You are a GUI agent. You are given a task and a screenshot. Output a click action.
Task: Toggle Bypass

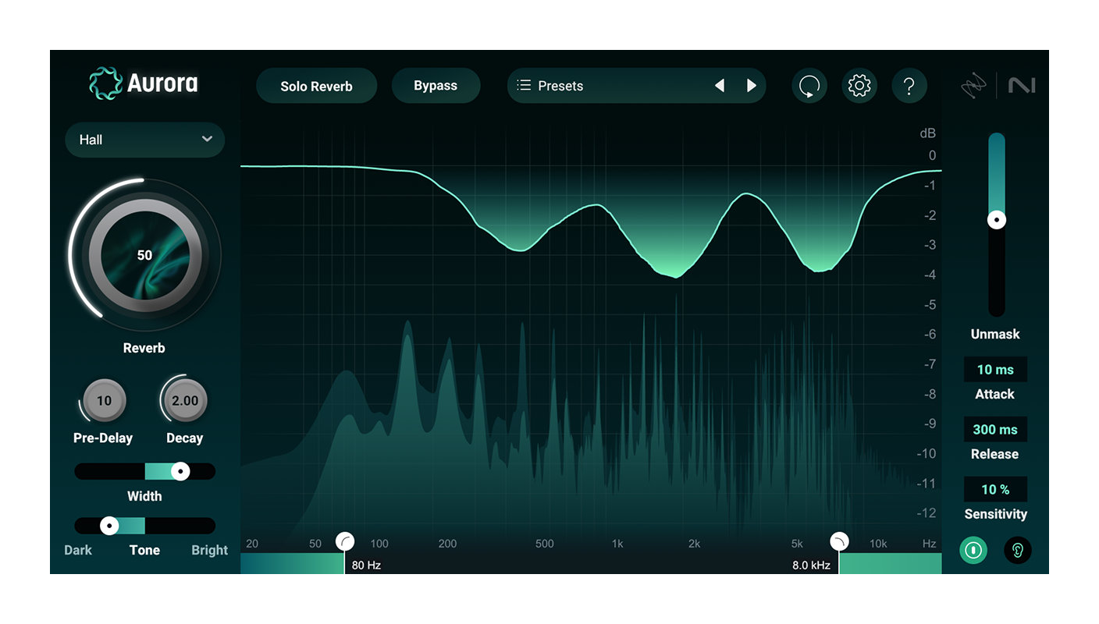[x=436, y=86]
